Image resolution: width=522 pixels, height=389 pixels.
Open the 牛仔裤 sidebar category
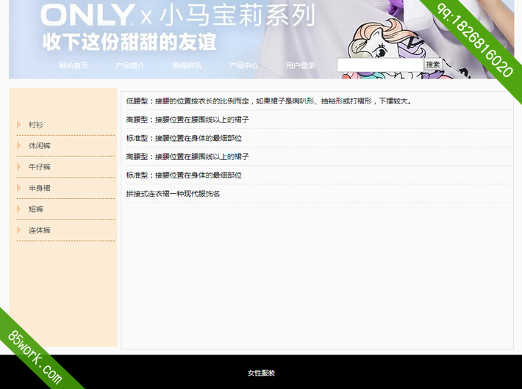39,167
